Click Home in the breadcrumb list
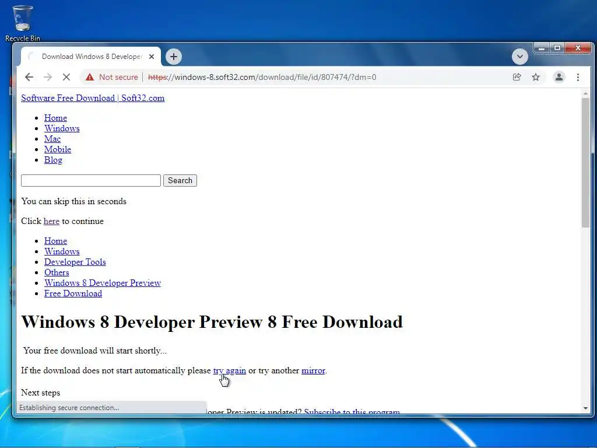 55,241
